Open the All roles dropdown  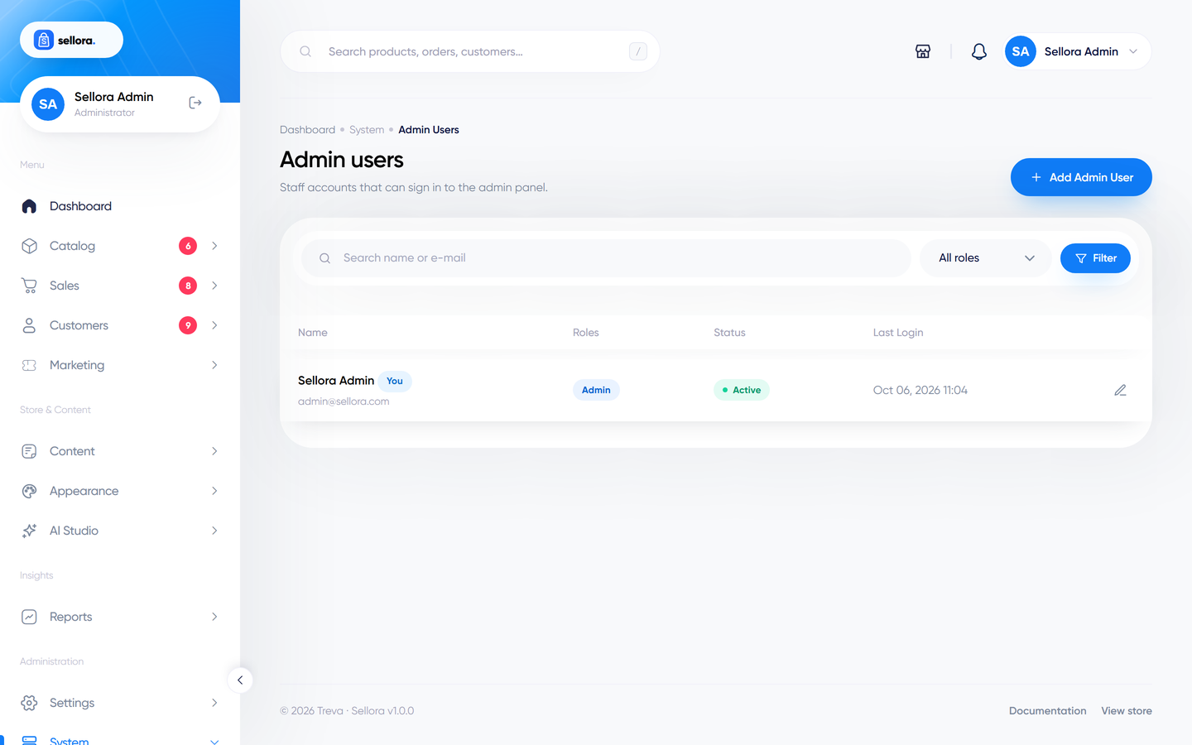(x=986, y=258)
